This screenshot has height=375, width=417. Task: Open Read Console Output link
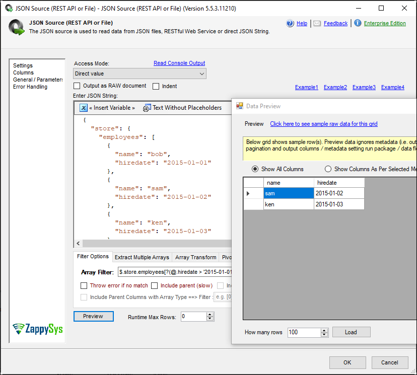click(x=179, y=63)
